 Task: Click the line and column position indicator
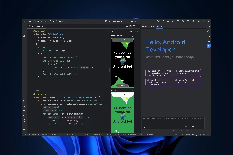177,135
